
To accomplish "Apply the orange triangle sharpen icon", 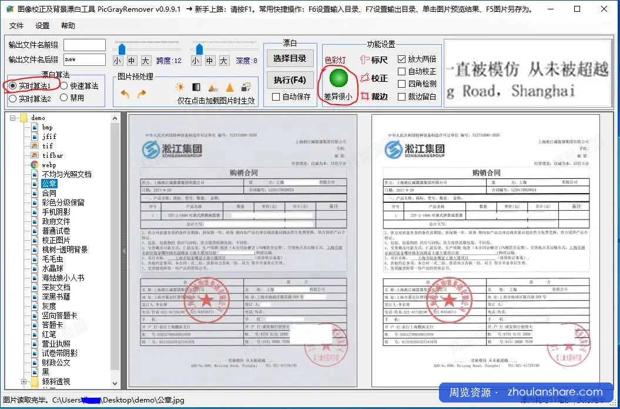I will [x=229, y=87].
